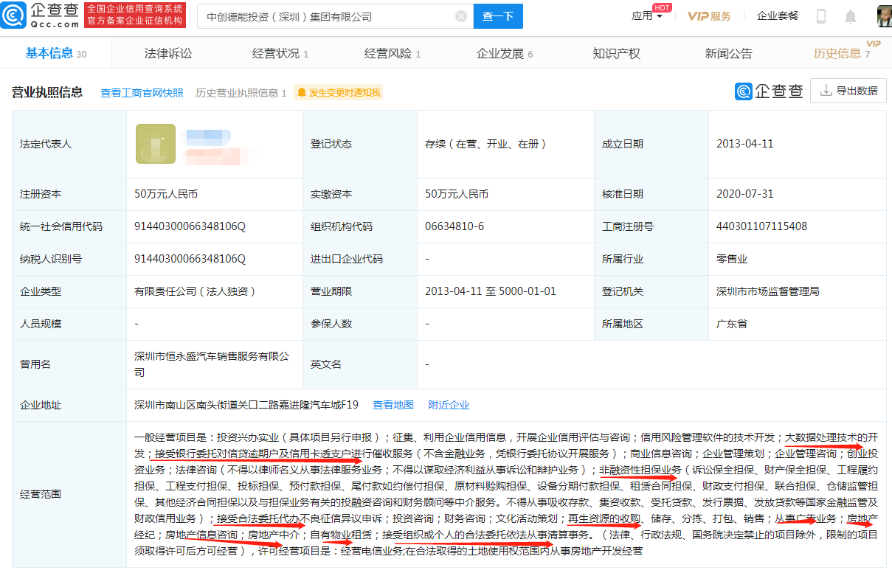Click 发生变更时通知我 button
The height and width of the screenshot is (573, 892).
(338, 93)
